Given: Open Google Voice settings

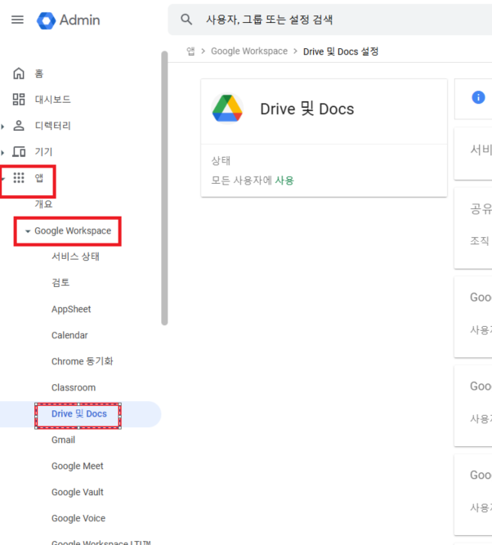Looking at the screenshot, I should [x=78, y=518].
